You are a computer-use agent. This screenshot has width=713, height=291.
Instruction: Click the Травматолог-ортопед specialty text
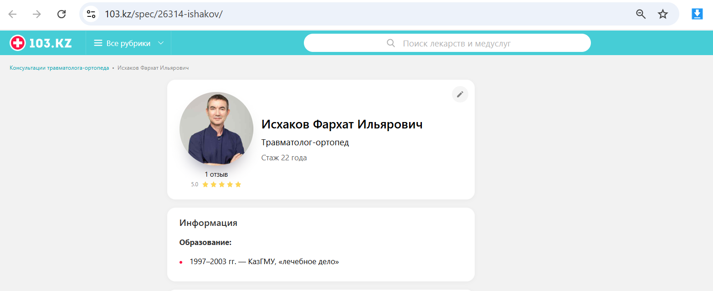tap(305, 143)
